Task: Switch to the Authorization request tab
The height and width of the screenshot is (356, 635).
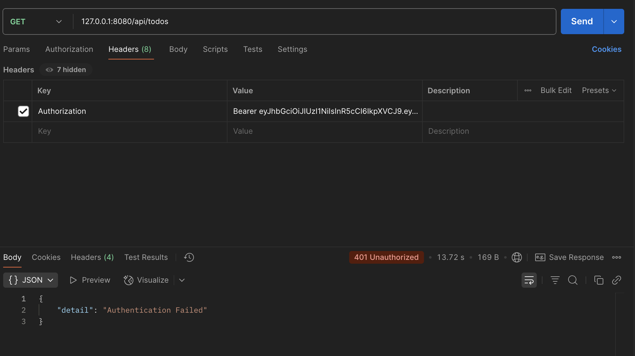Action: point(69,49)
